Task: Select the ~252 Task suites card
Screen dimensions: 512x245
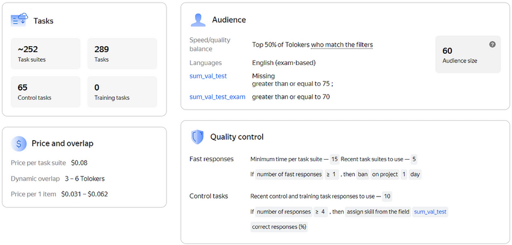Action: pyautogui.click(x=45, y=54)
